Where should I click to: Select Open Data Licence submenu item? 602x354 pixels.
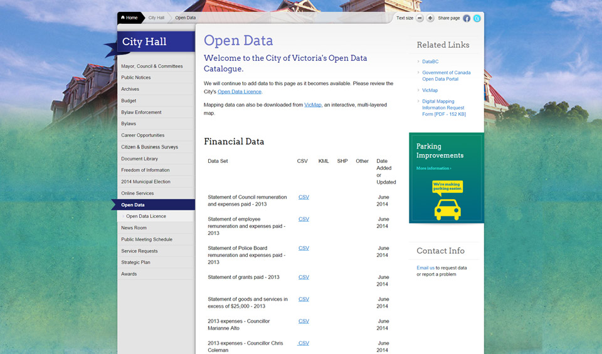click(146, 216)
